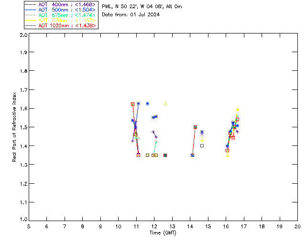The height and width of the screenshot is (245, 306).
Task: Click the lowest yellow triangle near 16.1 GMT
Action: [x=228, y=155]
